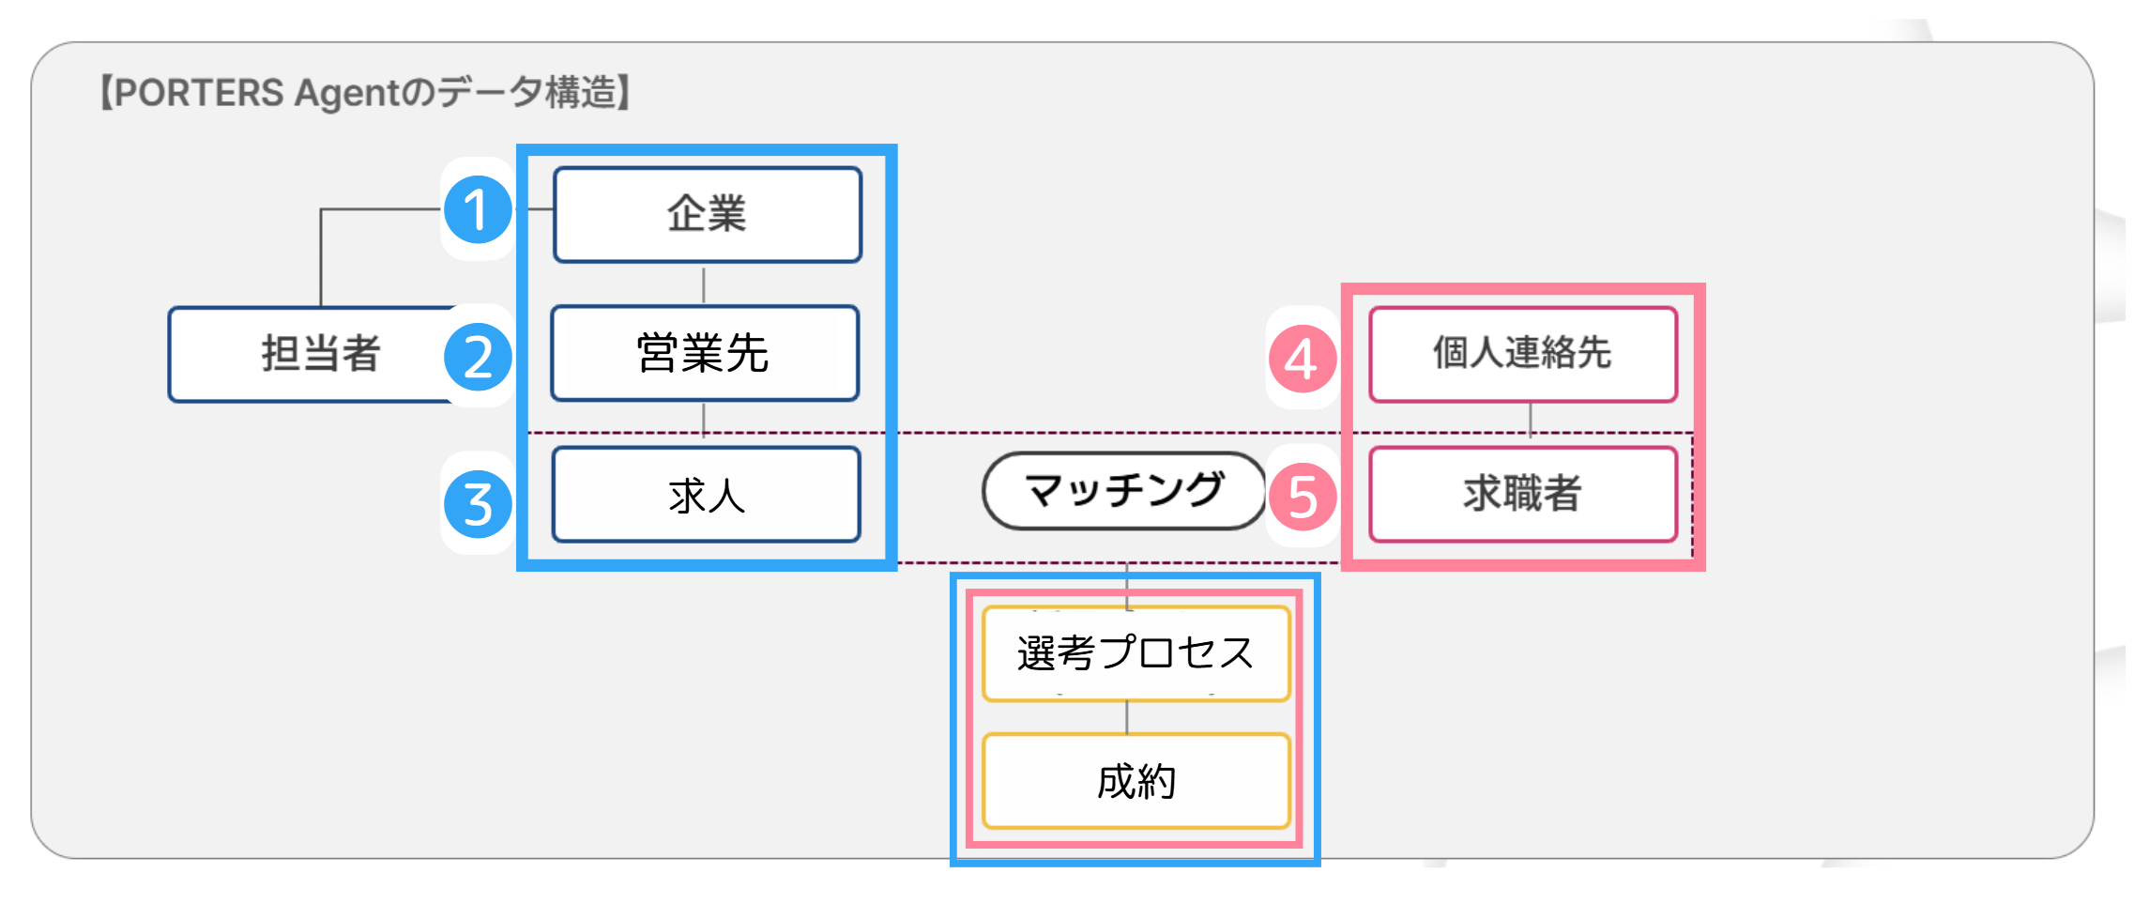The image size is (2134, 904).
Task: Click the PORTERS Agentのデータ構造 title
Action: pos(365,93)
